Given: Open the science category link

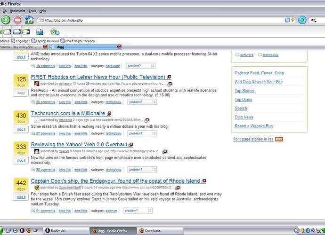Looking at the screenshot, I should (111, 211).
